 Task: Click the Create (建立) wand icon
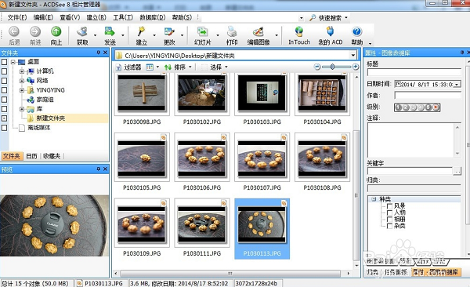point(141,32)
